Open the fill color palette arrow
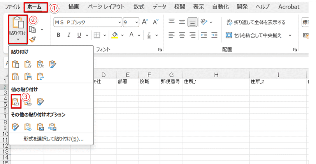This screenshot has height=164, width=316. [x=122, y=35]
